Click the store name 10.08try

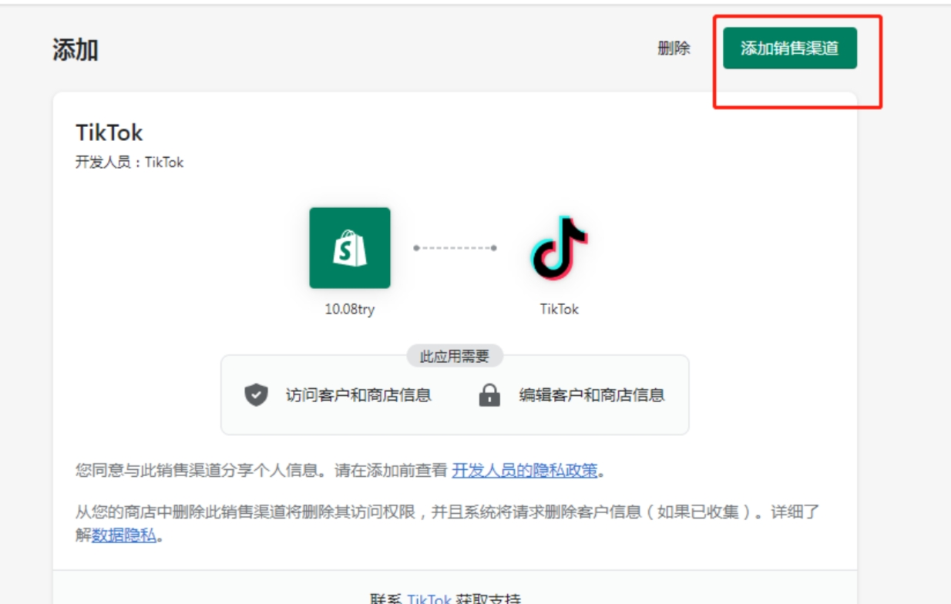pos(350,309)
